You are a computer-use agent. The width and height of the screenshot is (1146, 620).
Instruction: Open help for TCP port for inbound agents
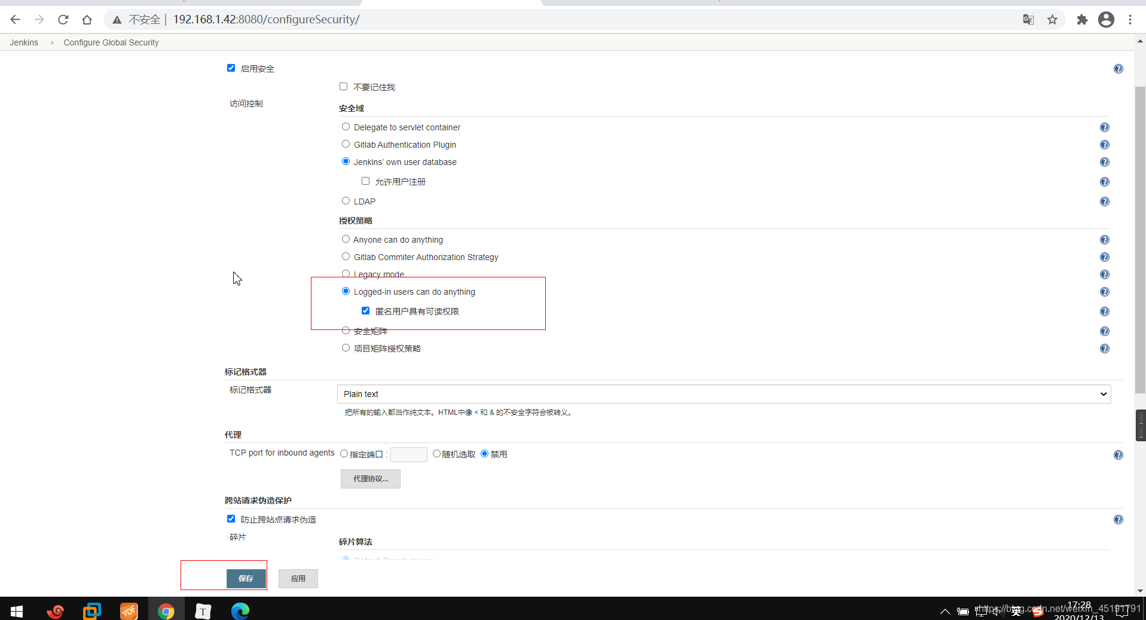(1119, 455)
